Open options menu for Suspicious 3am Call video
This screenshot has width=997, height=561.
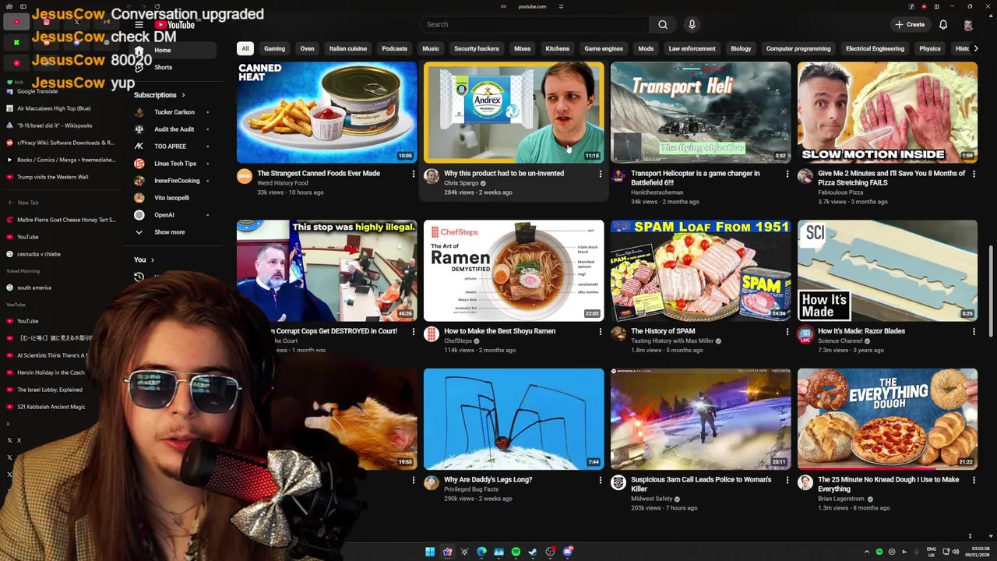coord(787,480)
